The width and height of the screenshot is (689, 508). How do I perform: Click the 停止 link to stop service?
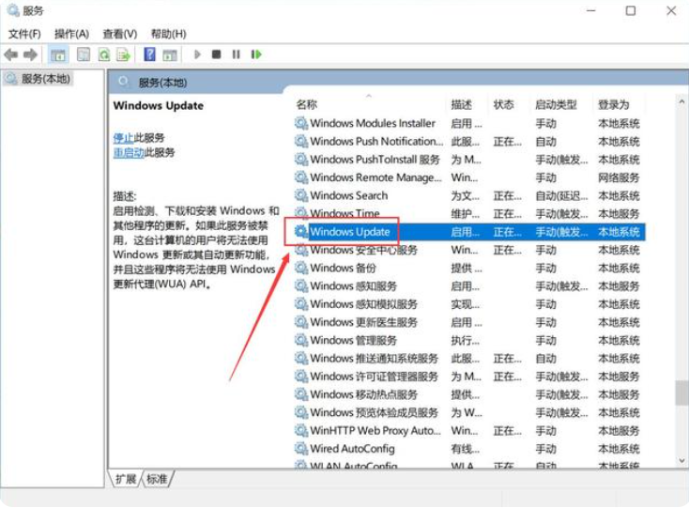(123, 137)
